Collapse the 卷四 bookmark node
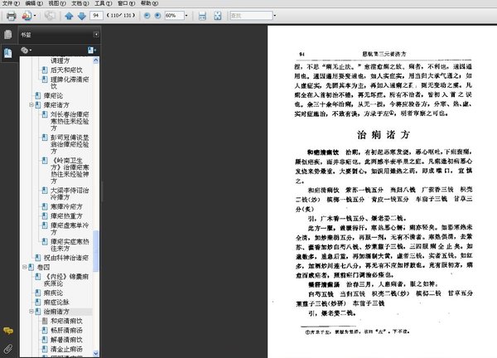Image resolution: width=497 pixels, height=358 pixels. pos(24,267)
